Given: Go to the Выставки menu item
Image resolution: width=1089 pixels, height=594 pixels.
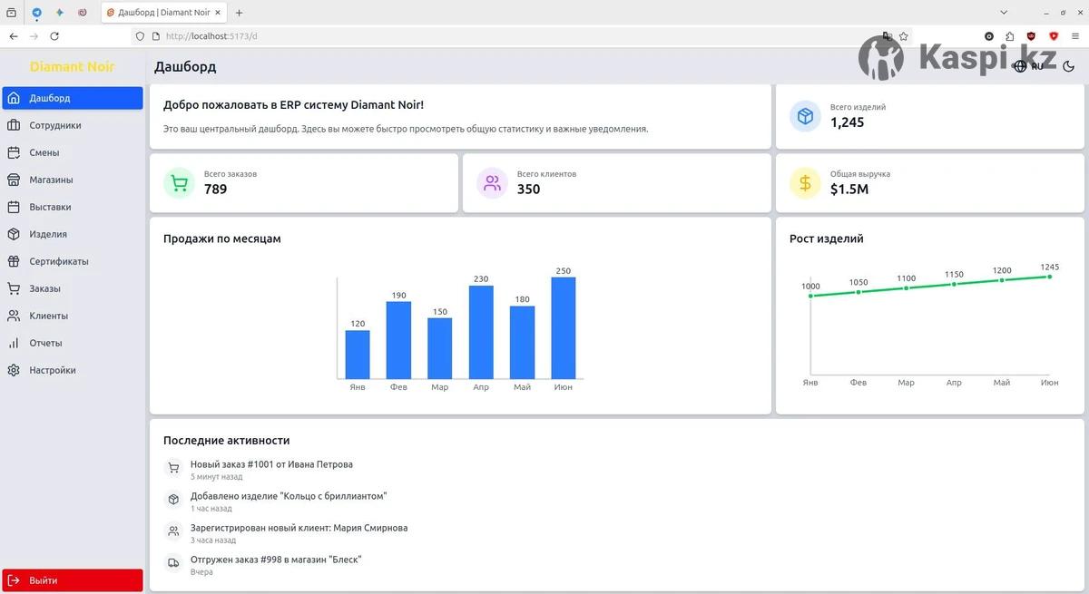Looking at the screenshot, I should [50, 207].
